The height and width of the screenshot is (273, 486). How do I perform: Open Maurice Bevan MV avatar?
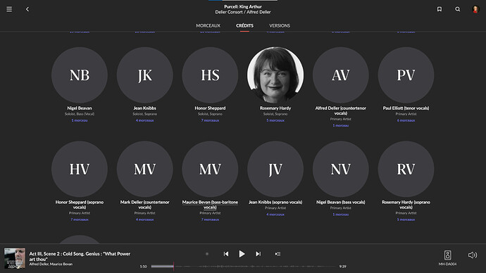(x=210, y=169)
